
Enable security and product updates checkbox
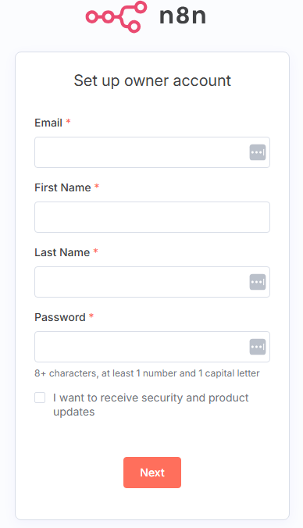[40, 398]
